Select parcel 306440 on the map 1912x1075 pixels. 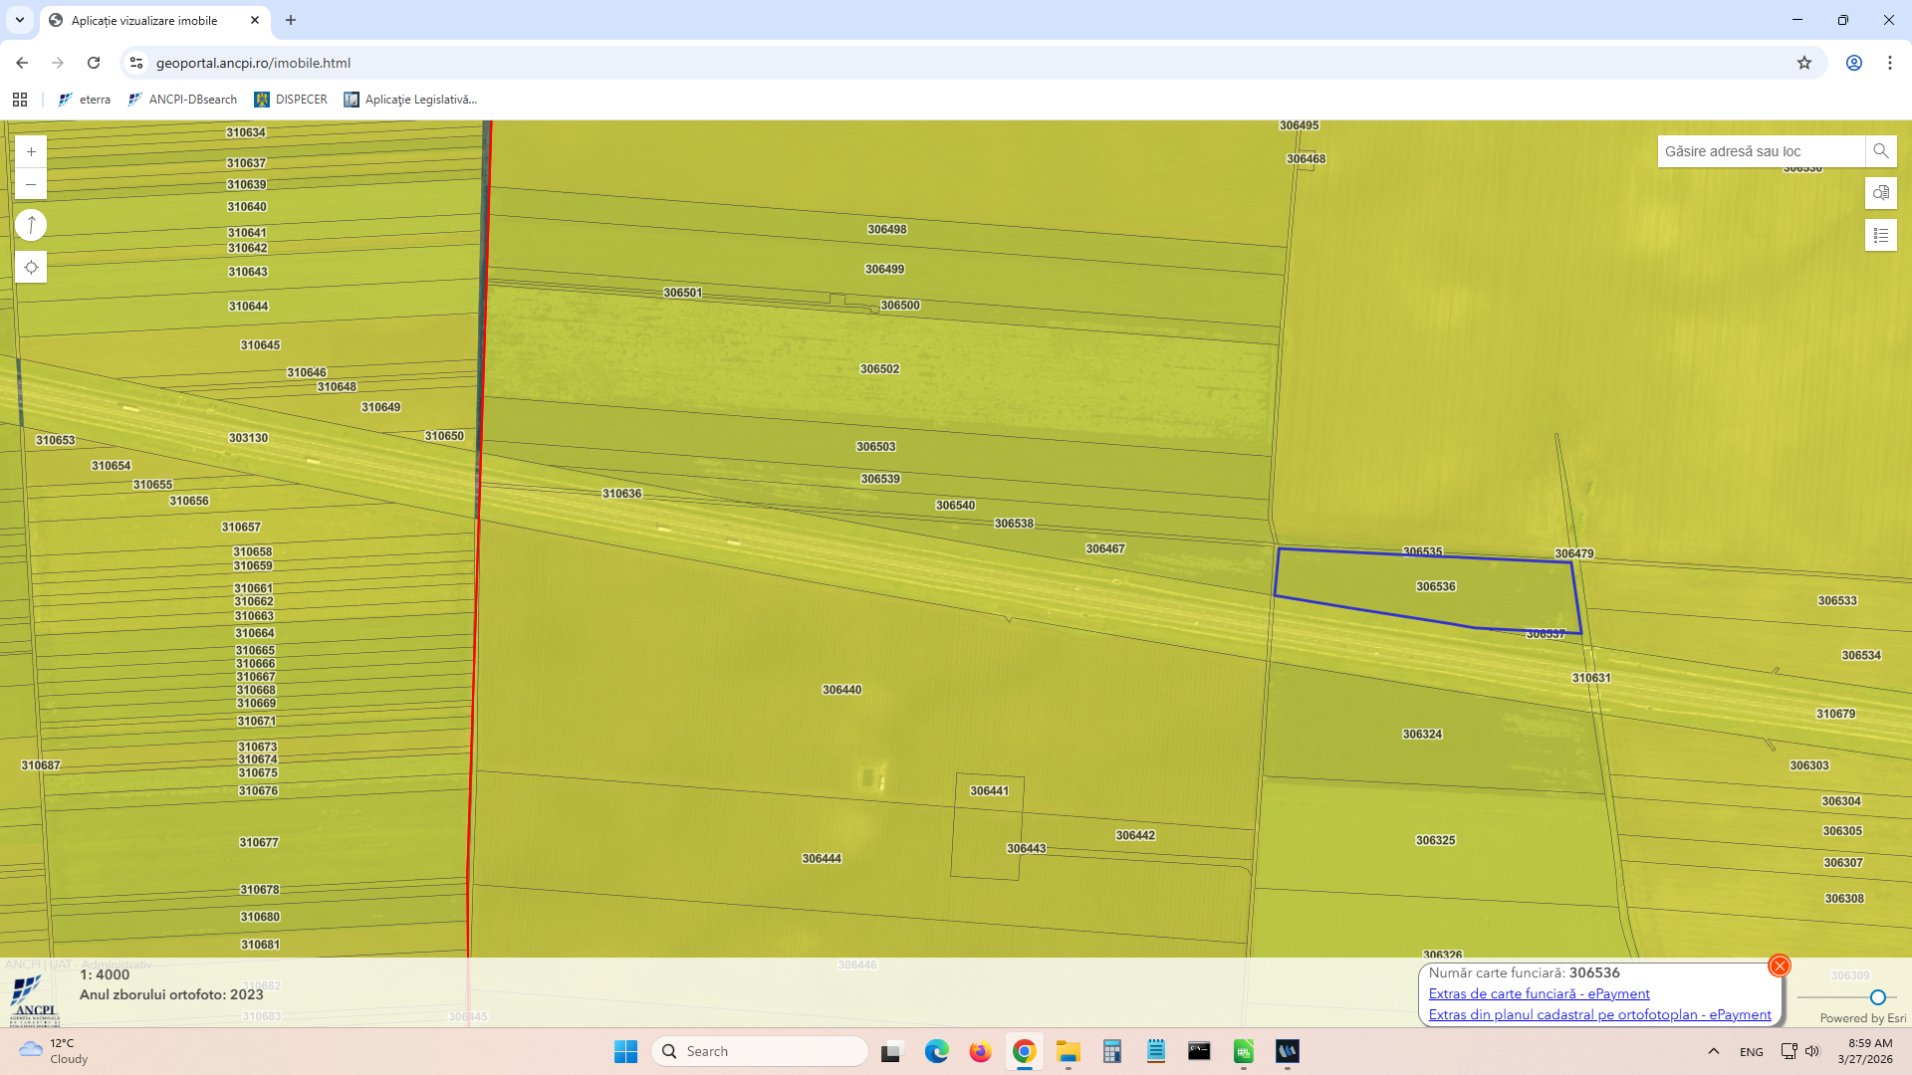coord(841,690)
